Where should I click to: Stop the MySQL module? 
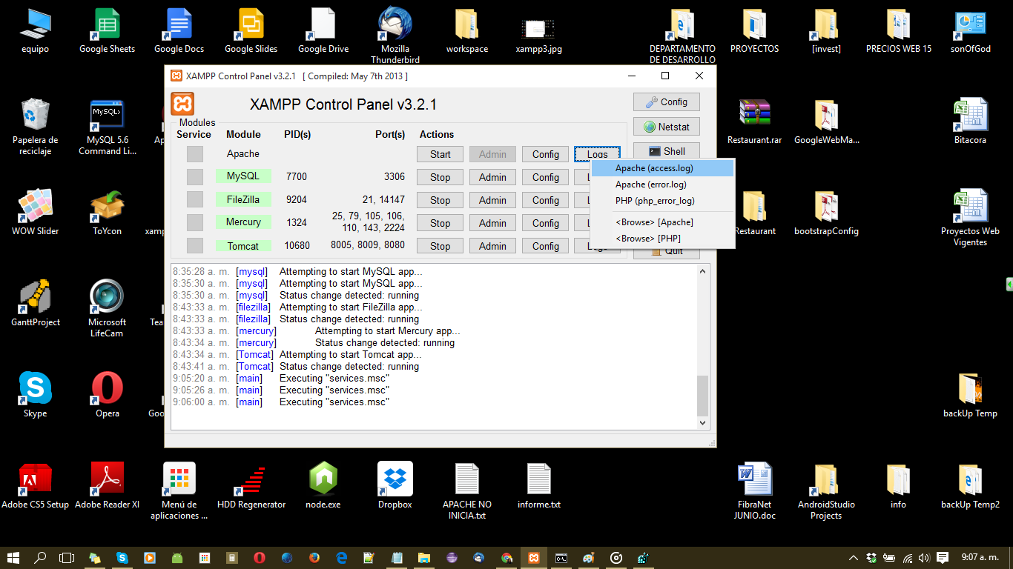(x=440, y=177)
